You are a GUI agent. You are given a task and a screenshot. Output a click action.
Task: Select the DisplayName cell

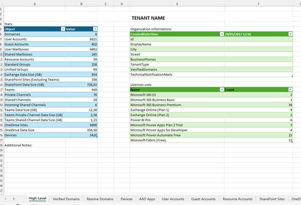pyautogui.click(x=177, y=44)
